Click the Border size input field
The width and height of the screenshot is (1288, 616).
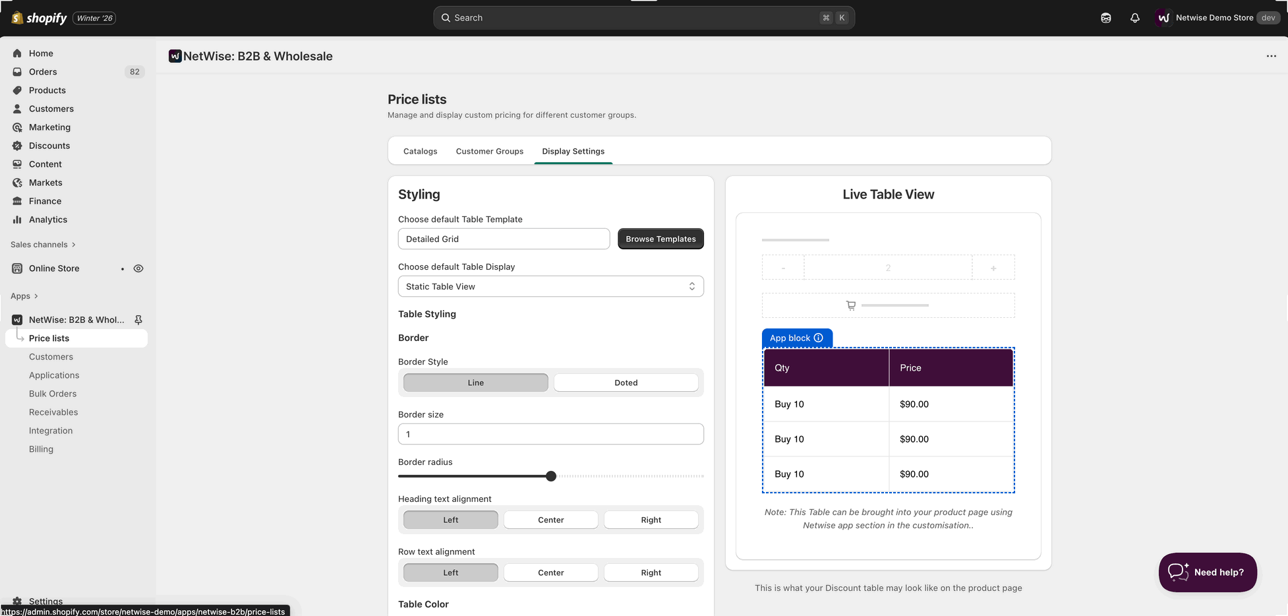pyautogui.click(x=551, y=434)
